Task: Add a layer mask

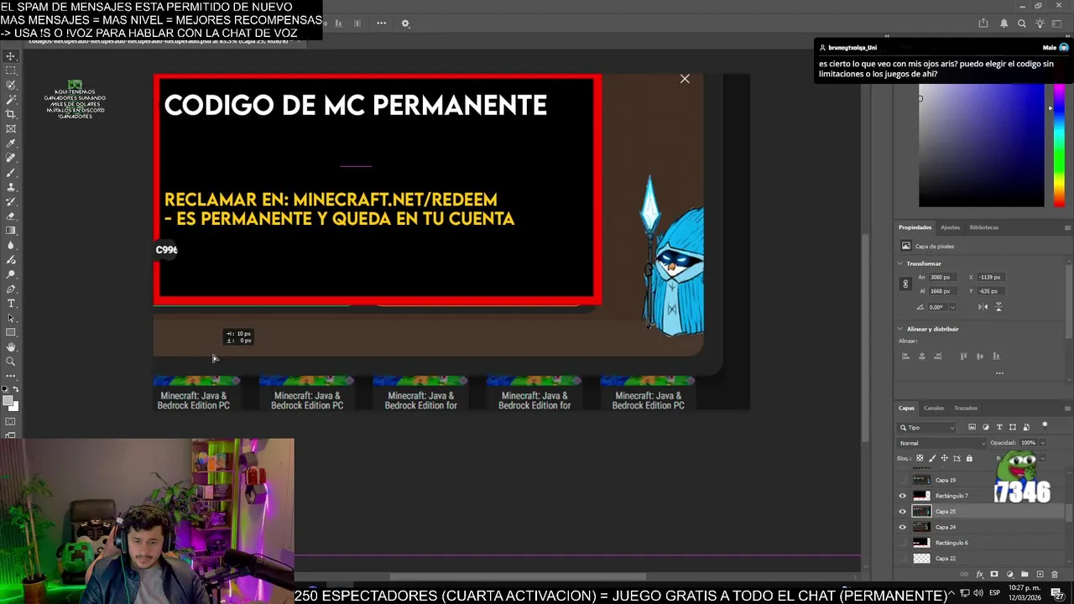Action: 994,575
